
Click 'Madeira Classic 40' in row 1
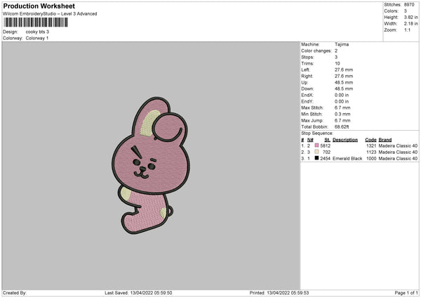398,145
